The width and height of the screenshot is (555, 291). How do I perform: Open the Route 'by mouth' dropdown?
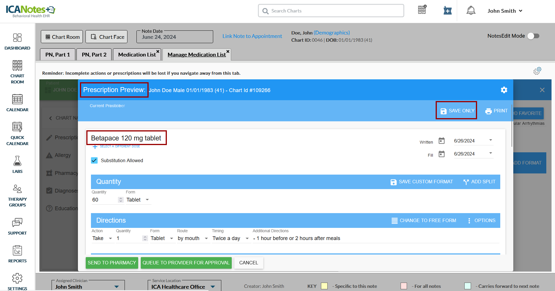click(206, 238)
